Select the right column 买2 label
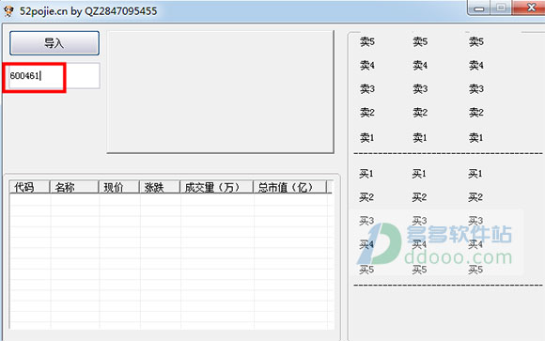The width and height of the screenshot is (545, 341). pos(475,197)
